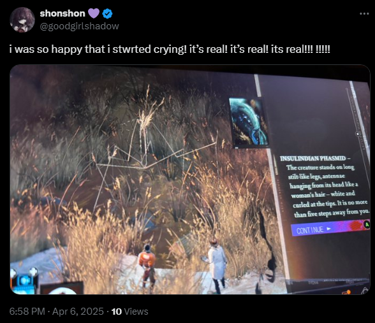
Task: Click the Insulindian Phasmid portrait thumbnail
Action: (249, 122)
